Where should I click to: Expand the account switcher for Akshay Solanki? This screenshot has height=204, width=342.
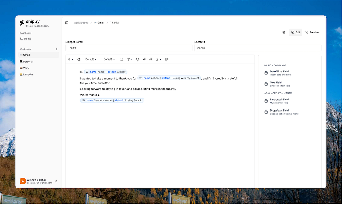pyautogui.click(x=56, y=181)
